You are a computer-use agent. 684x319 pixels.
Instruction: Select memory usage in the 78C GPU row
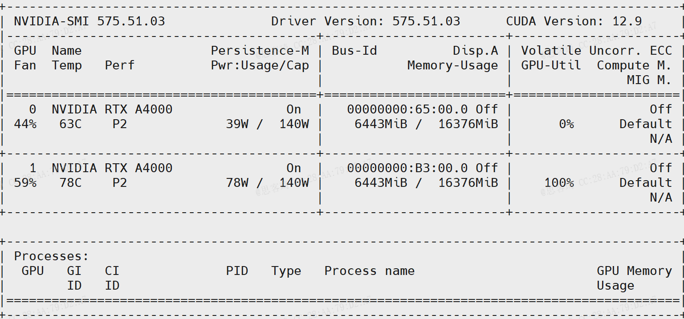[426, 183]
